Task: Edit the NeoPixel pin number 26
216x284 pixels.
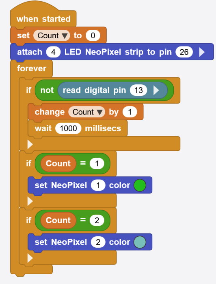Action: (184, 52)
